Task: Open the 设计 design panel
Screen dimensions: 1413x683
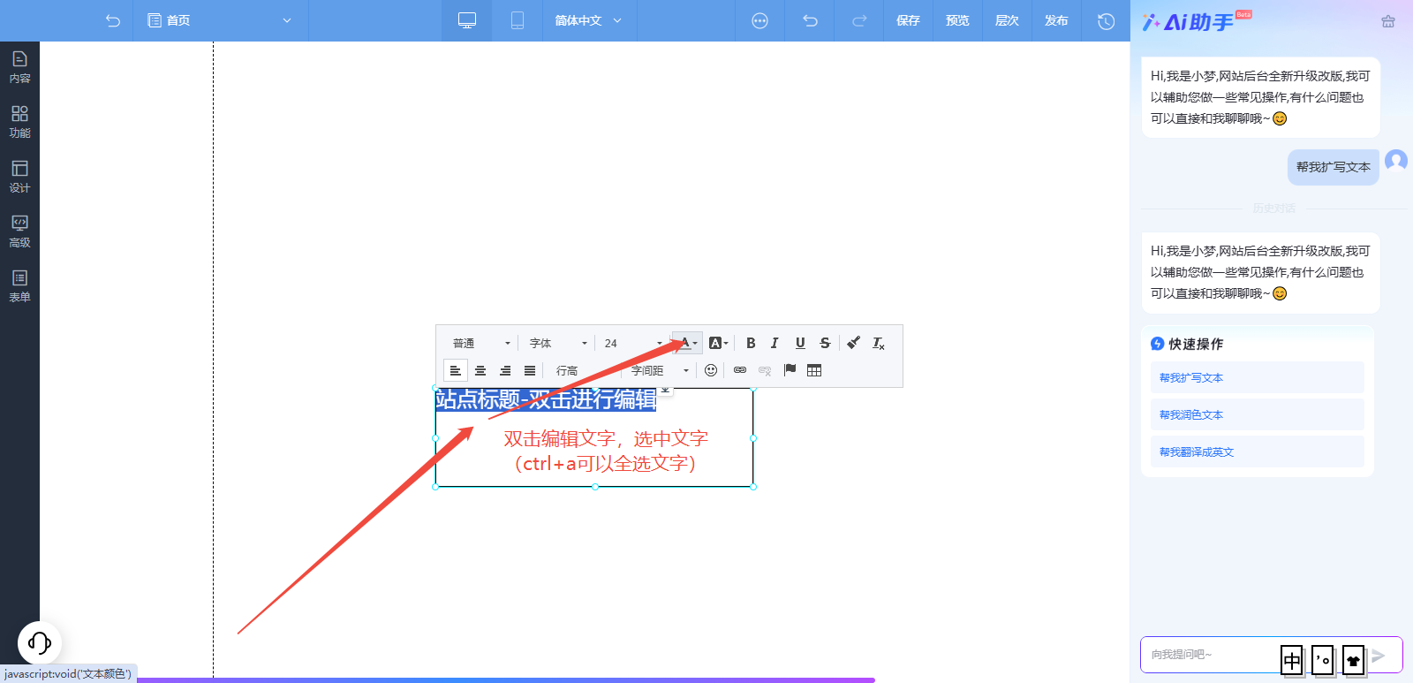Action: point(19,177)
